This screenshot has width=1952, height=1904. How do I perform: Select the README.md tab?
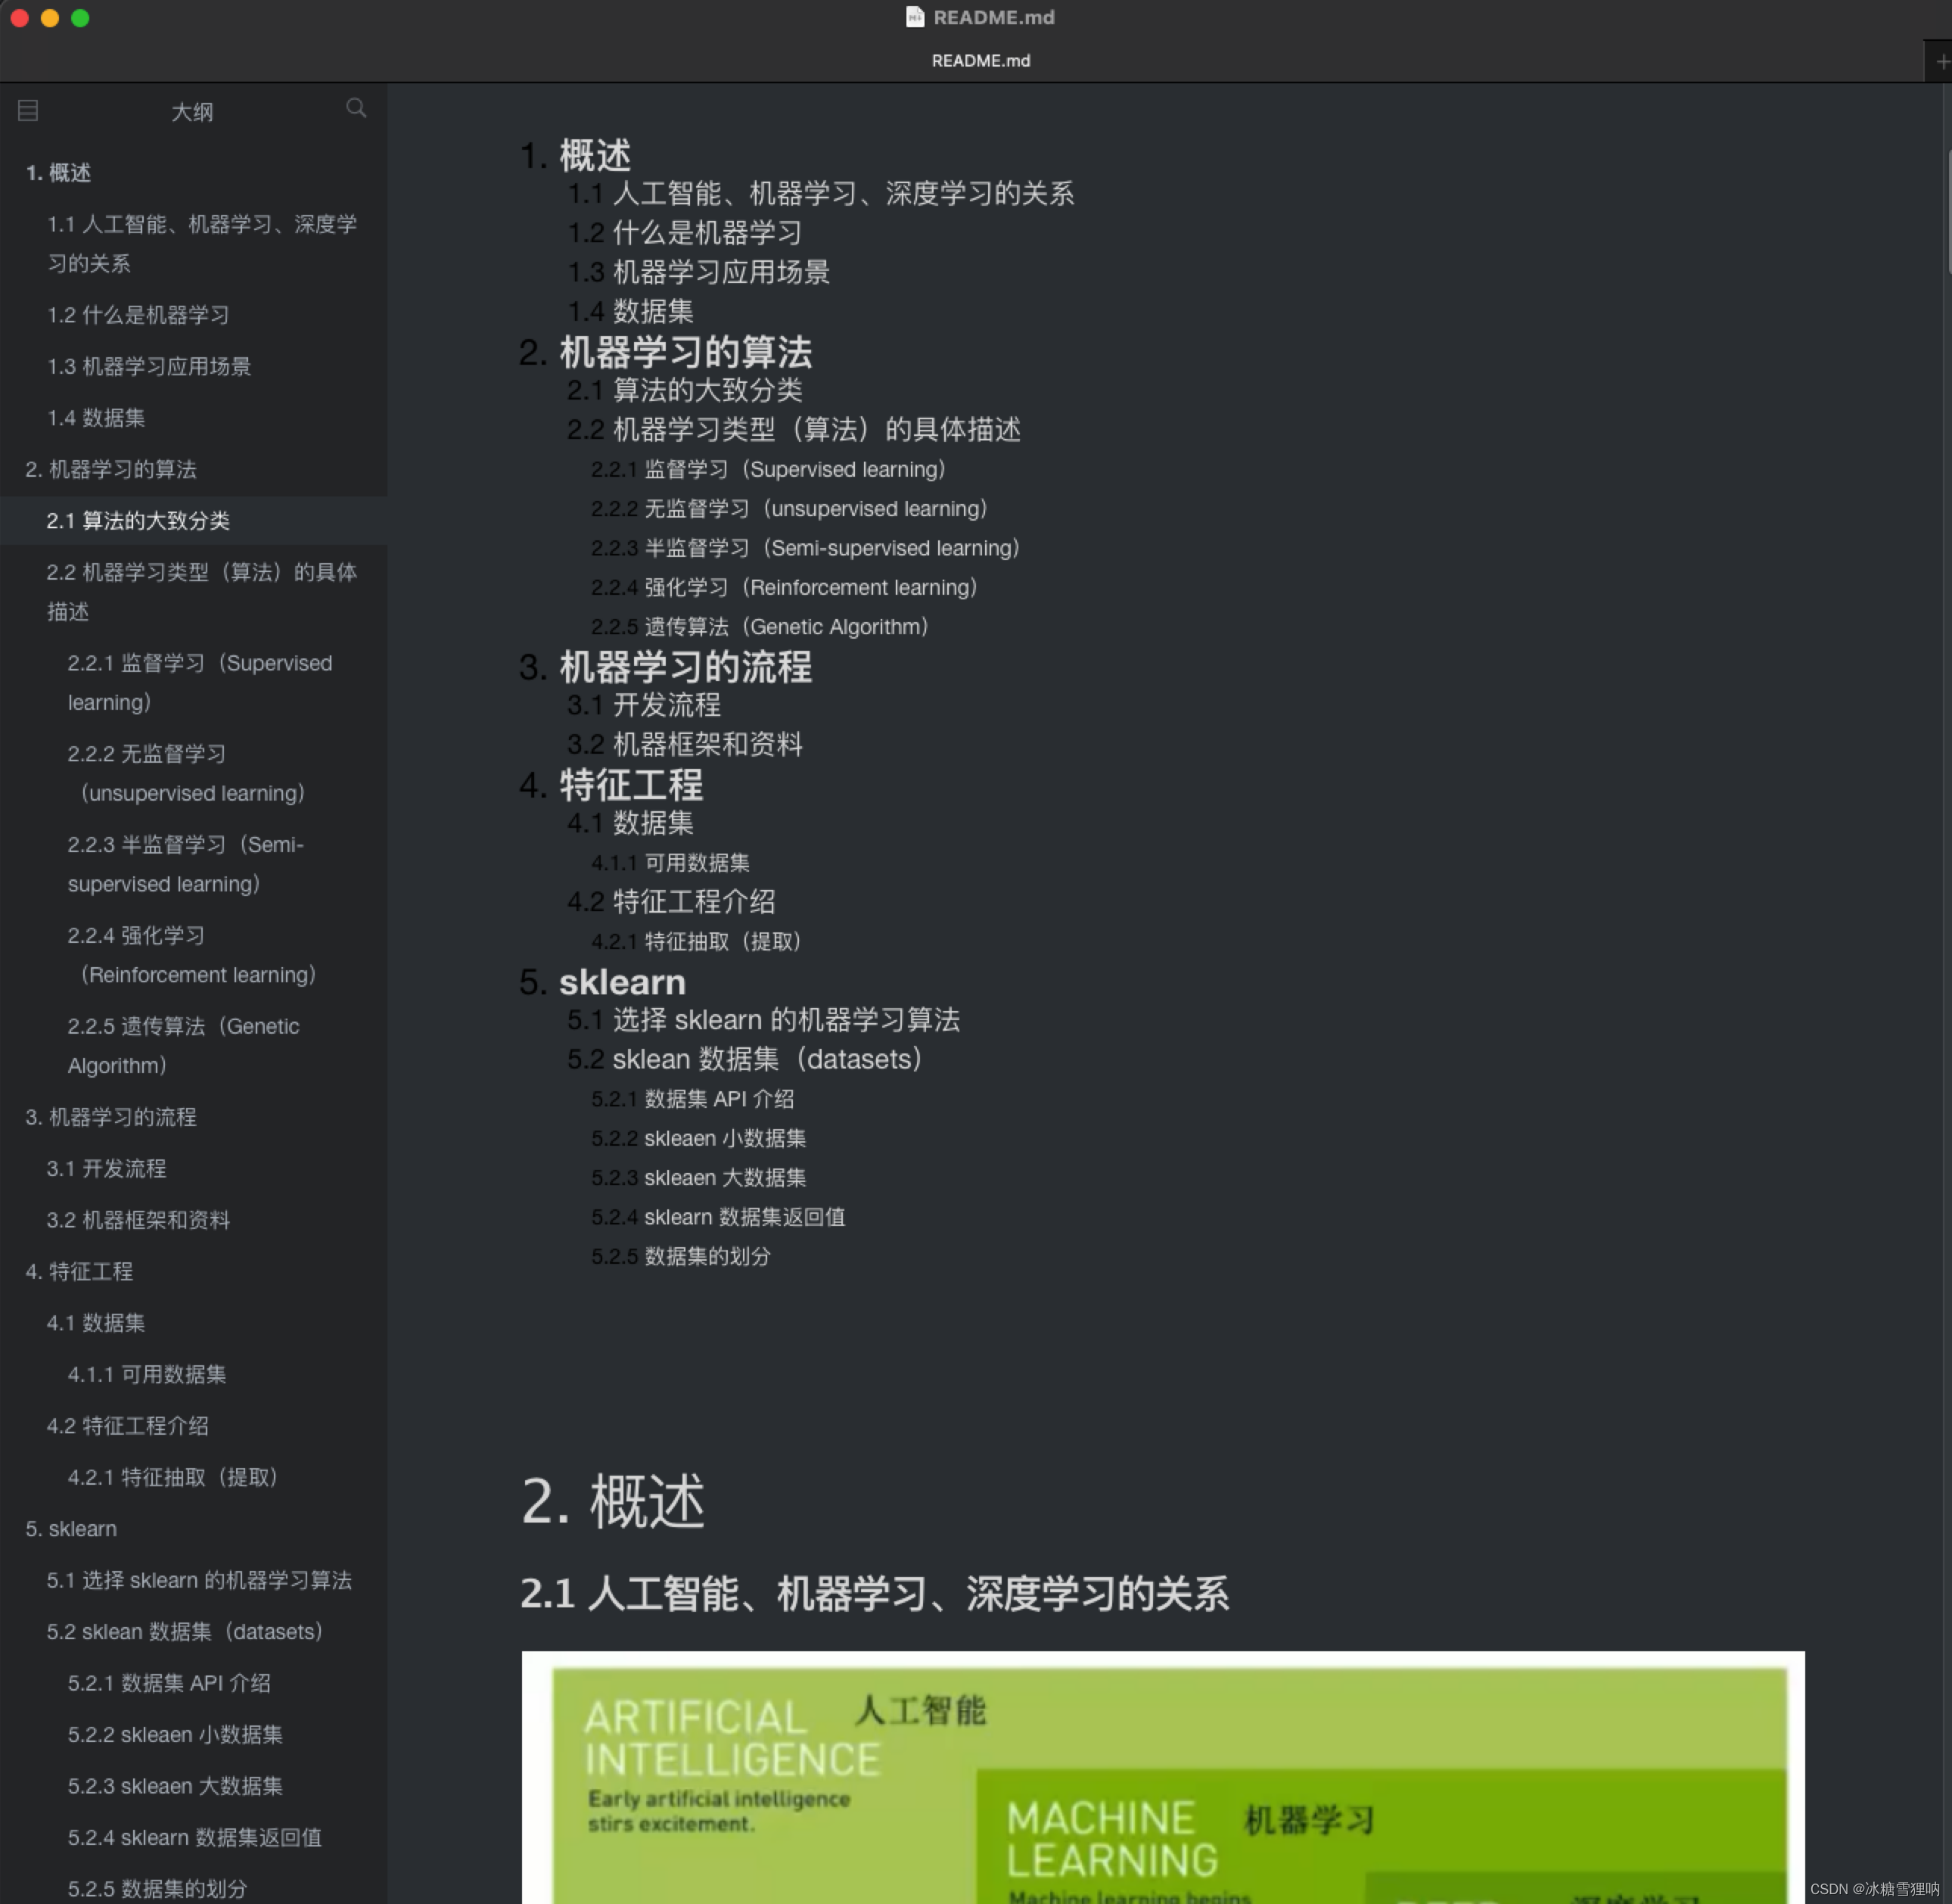(980, 61)
